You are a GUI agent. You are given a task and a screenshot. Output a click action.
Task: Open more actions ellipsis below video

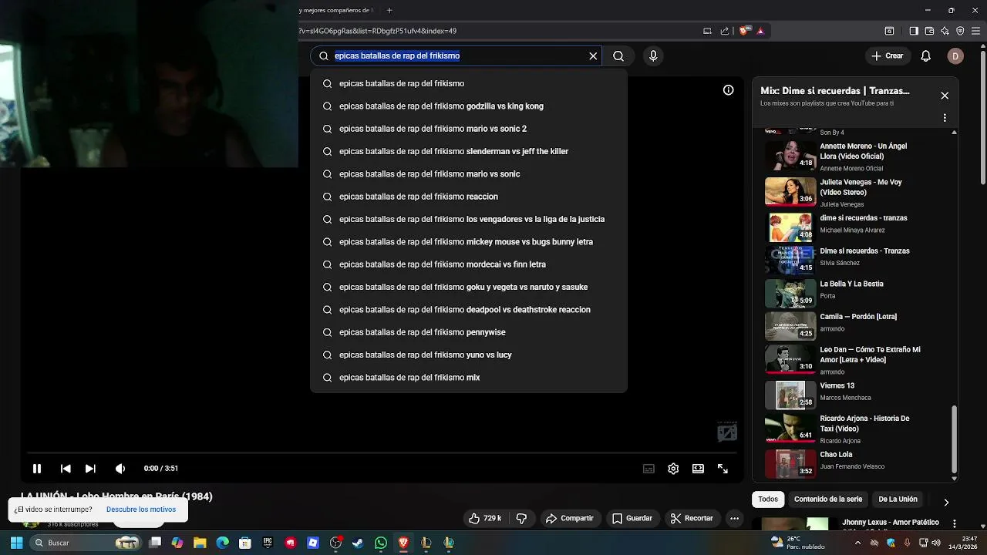[735, 518]
